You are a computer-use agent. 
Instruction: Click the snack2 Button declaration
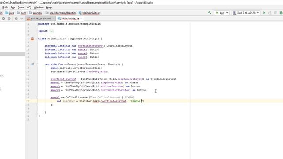[x=82, y=53]
